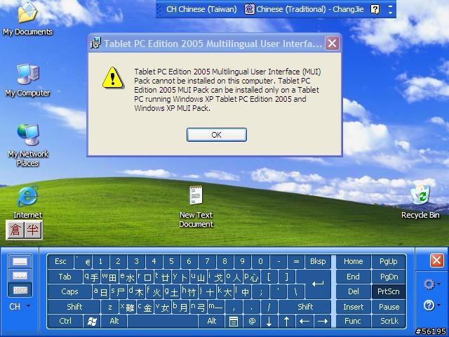The image size is (449, 337).
Task: Tap the backslash key
Action: click(295, 292)
